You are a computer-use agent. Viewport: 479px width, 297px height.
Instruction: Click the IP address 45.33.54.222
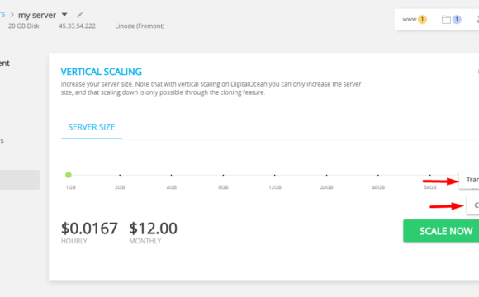point(77,26)
